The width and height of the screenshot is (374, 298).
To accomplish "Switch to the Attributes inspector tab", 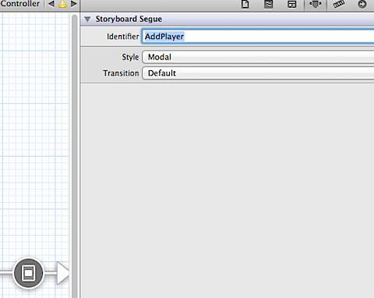I will coord(316,4).
